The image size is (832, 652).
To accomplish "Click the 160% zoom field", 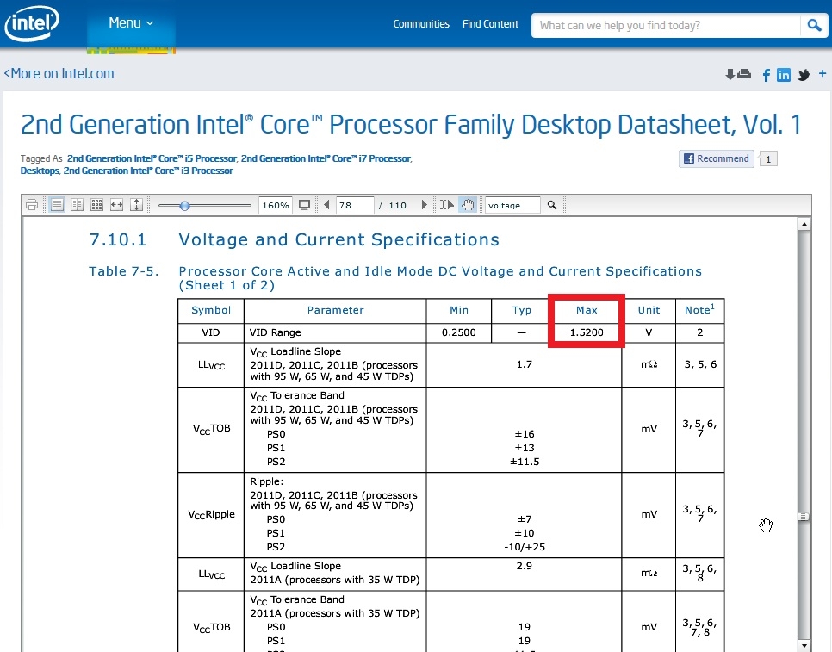I will tap(276, 205).
